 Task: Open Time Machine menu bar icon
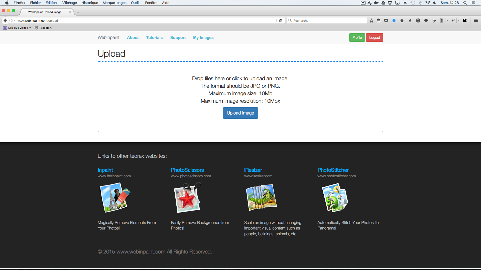click(x=413, y=3)
